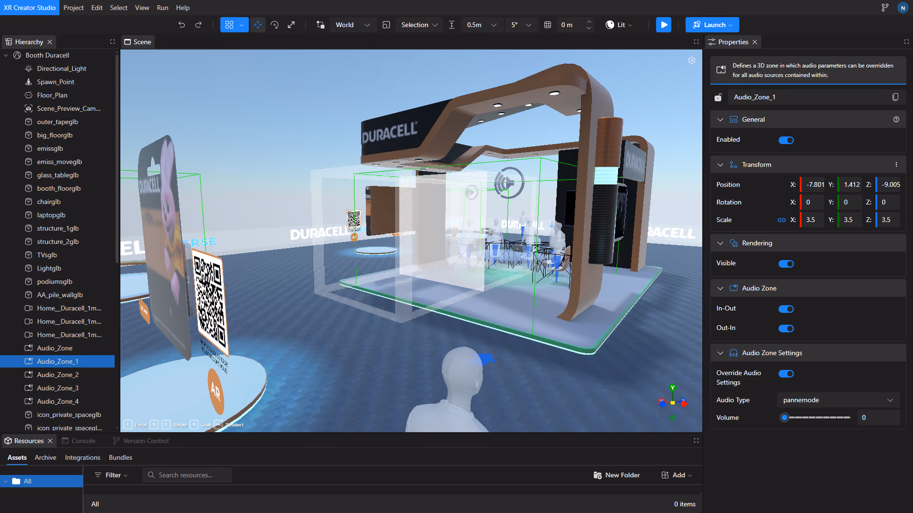Select the grid layout tool icon

point(229,25)
